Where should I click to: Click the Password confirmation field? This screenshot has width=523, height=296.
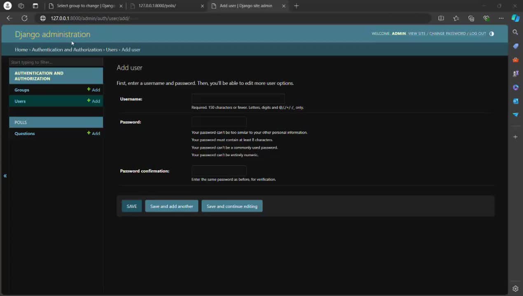tap(219, 171)
